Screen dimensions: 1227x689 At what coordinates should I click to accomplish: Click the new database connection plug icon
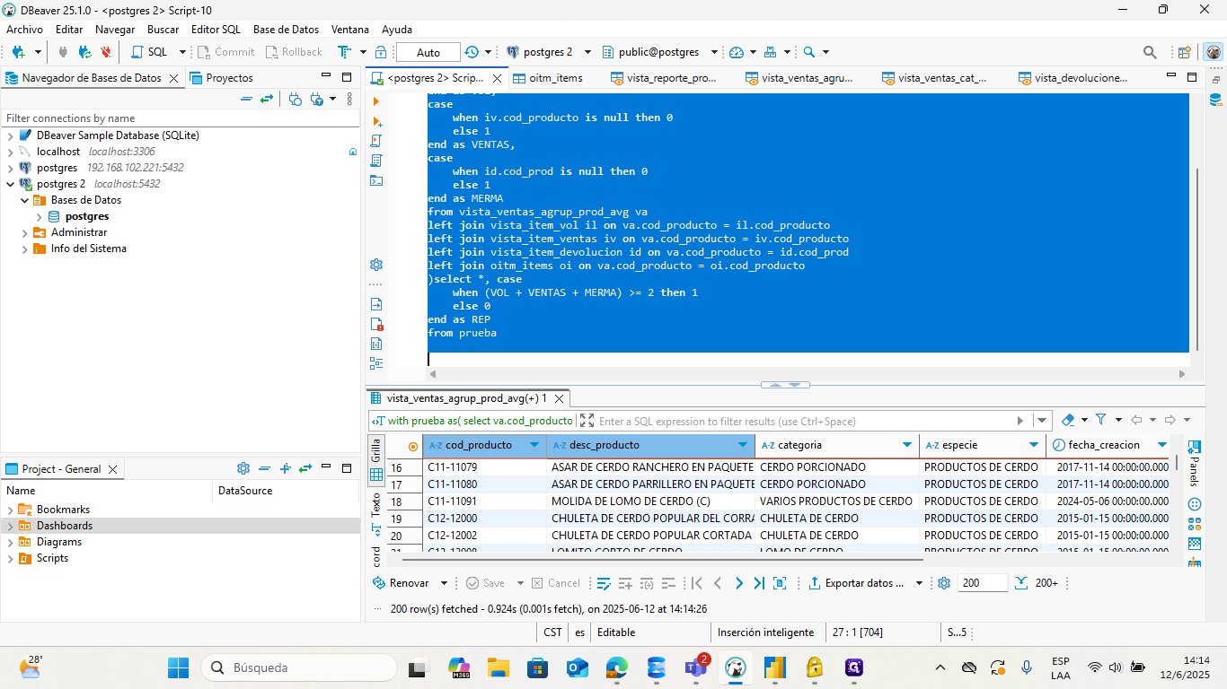tap(17, 52)
